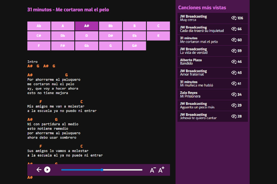This screenshot has width=277, height=184.
Task: Click the eye icon showing 29 views
Action: tap(234, 106)
